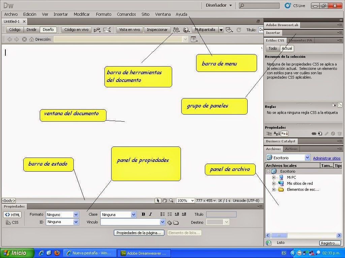Toggle Vista en vivo mode
This screenshot has height=258, width=345.
(x=130, y=30)
